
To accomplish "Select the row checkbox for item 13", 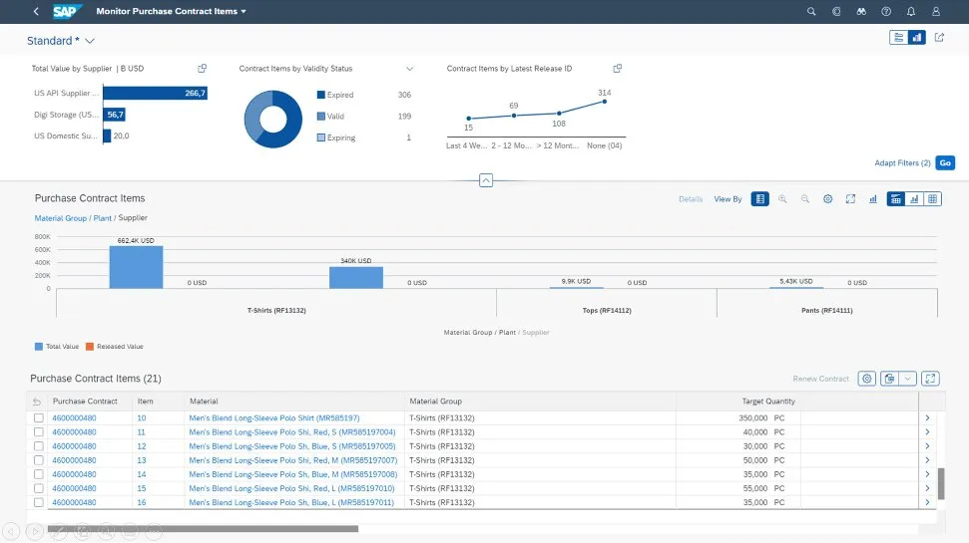I will [x=39, y=460].
